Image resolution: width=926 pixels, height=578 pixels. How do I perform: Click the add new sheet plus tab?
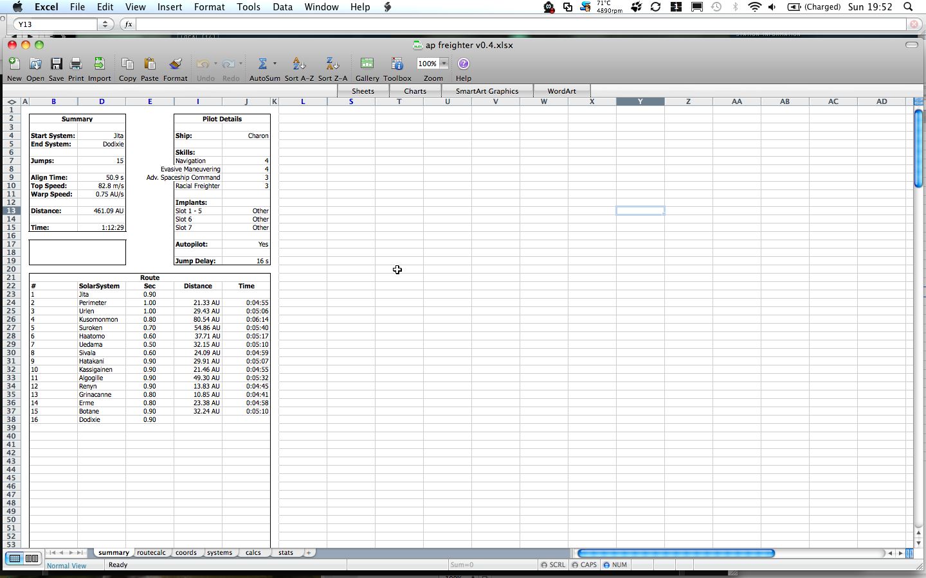pos(309,553)
